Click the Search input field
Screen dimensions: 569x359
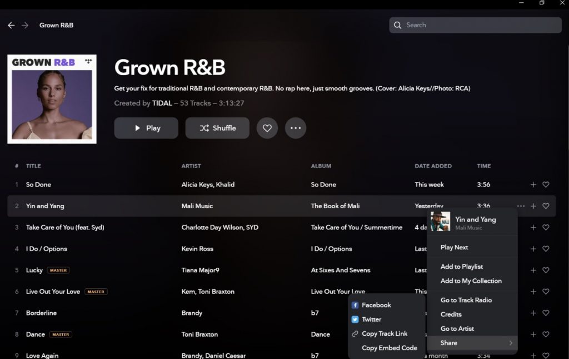click(476, 25)
